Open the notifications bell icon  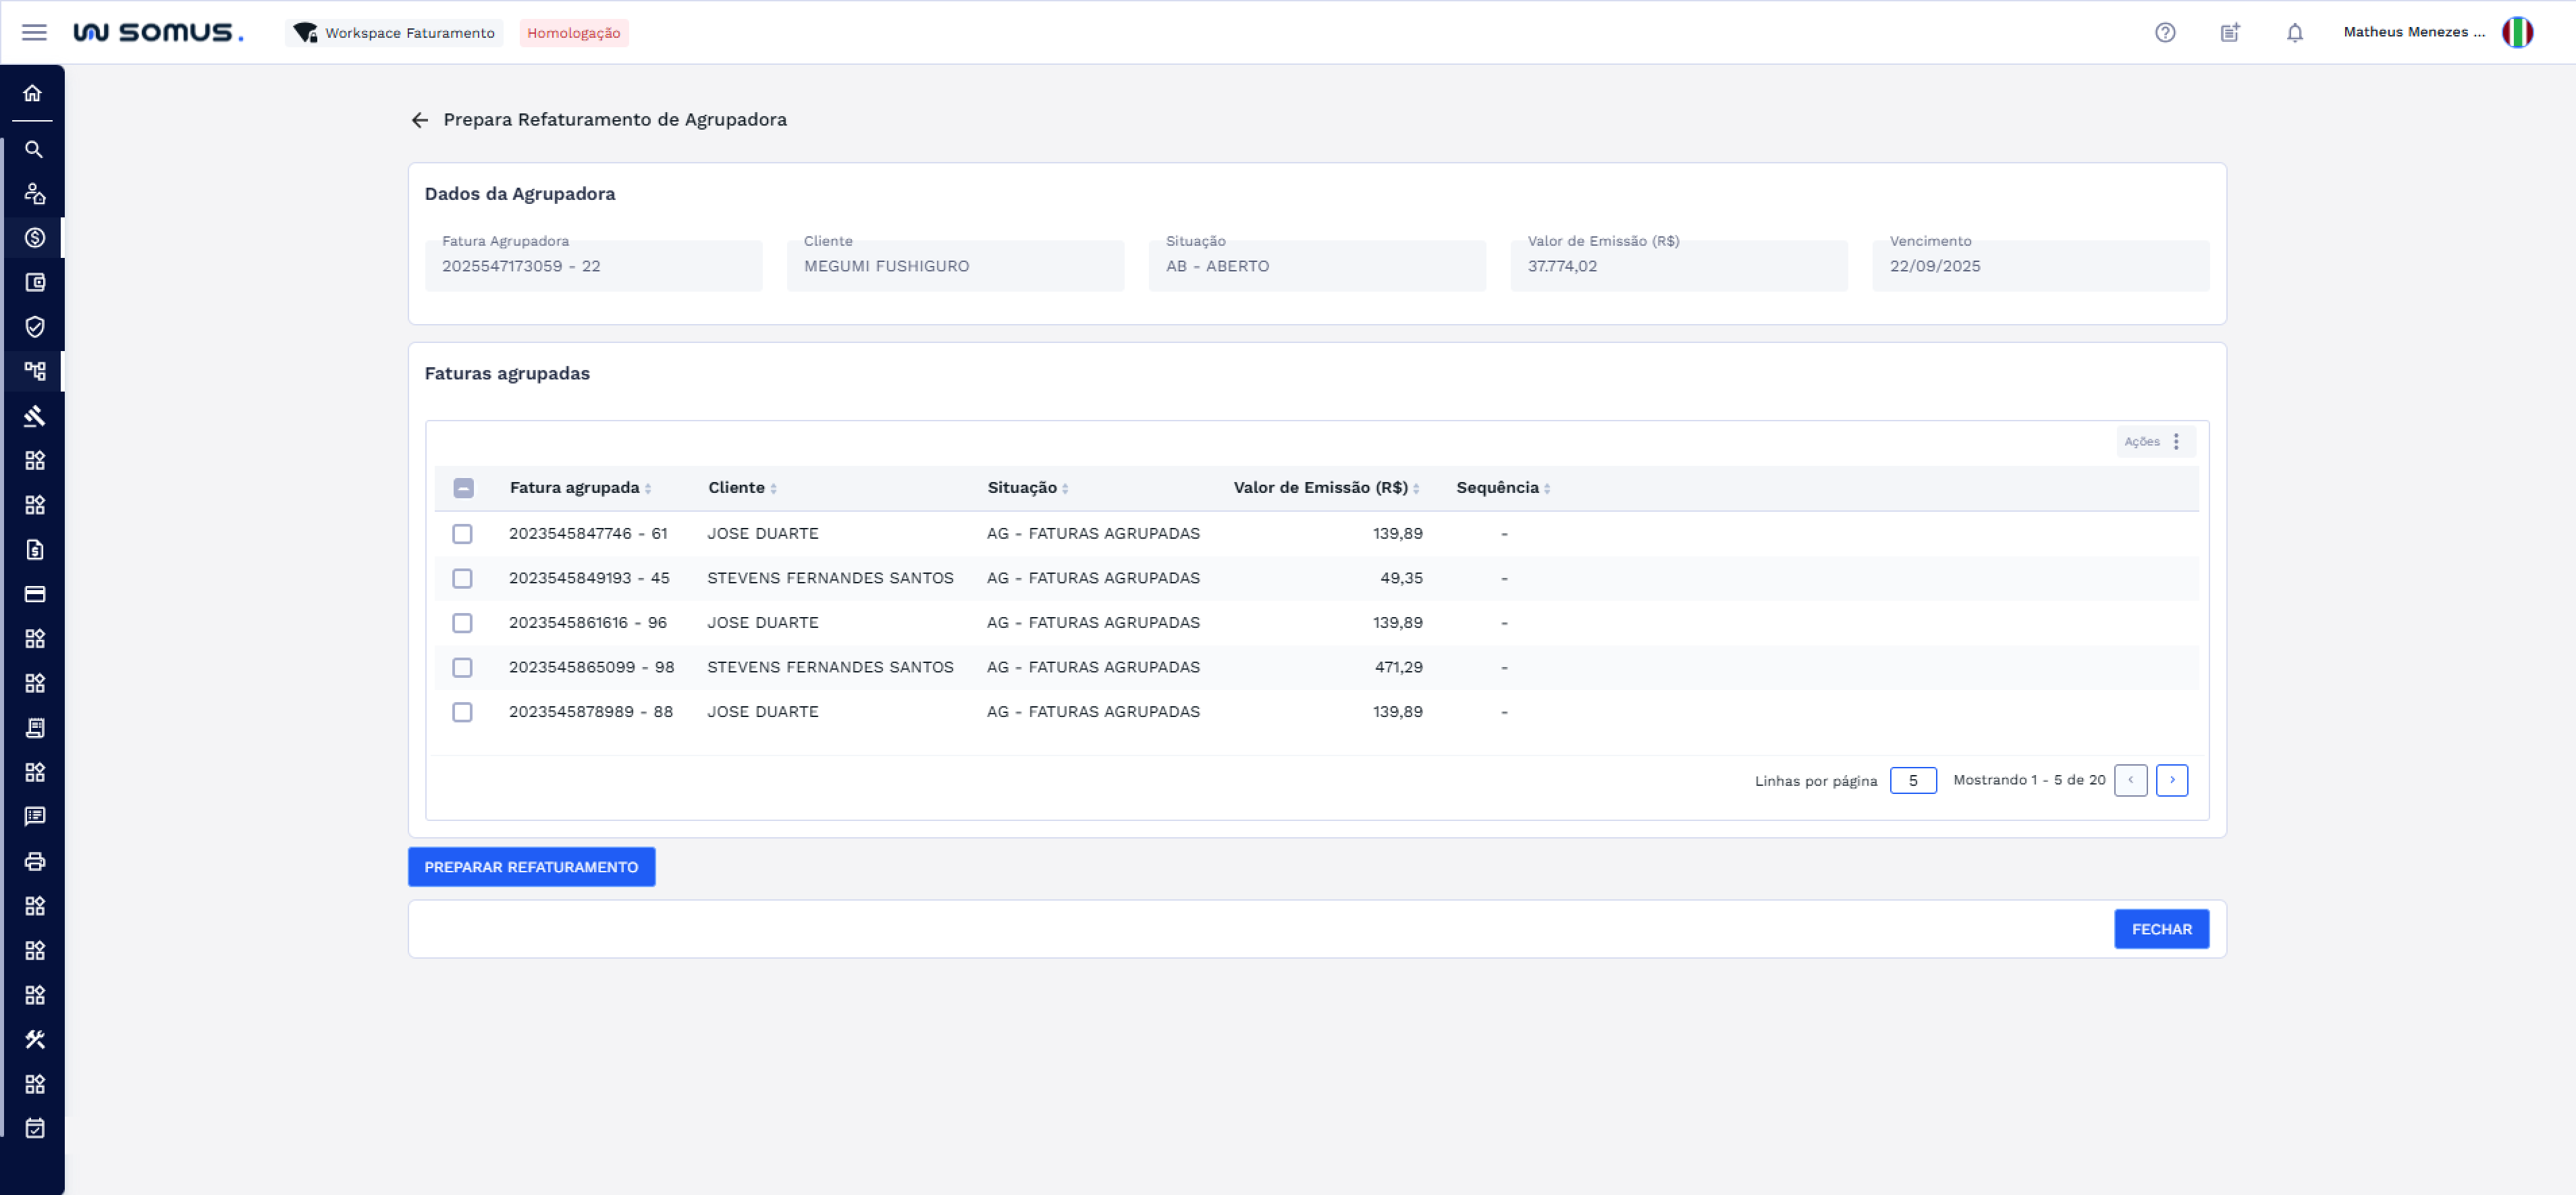coord(2294,32)
